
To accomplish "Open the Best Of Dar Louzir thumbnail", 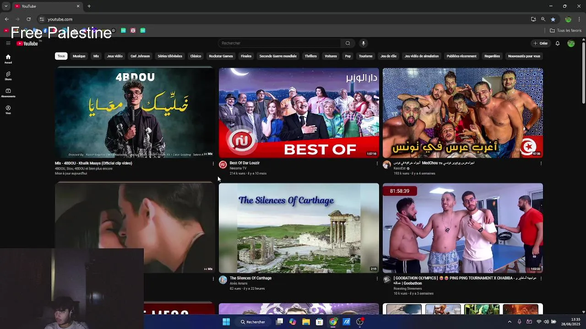I will pos(299,113).
